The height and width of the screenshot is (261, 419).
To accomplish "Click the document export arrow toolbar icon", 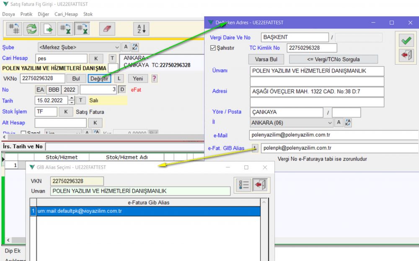I will [x=49, y=29].
